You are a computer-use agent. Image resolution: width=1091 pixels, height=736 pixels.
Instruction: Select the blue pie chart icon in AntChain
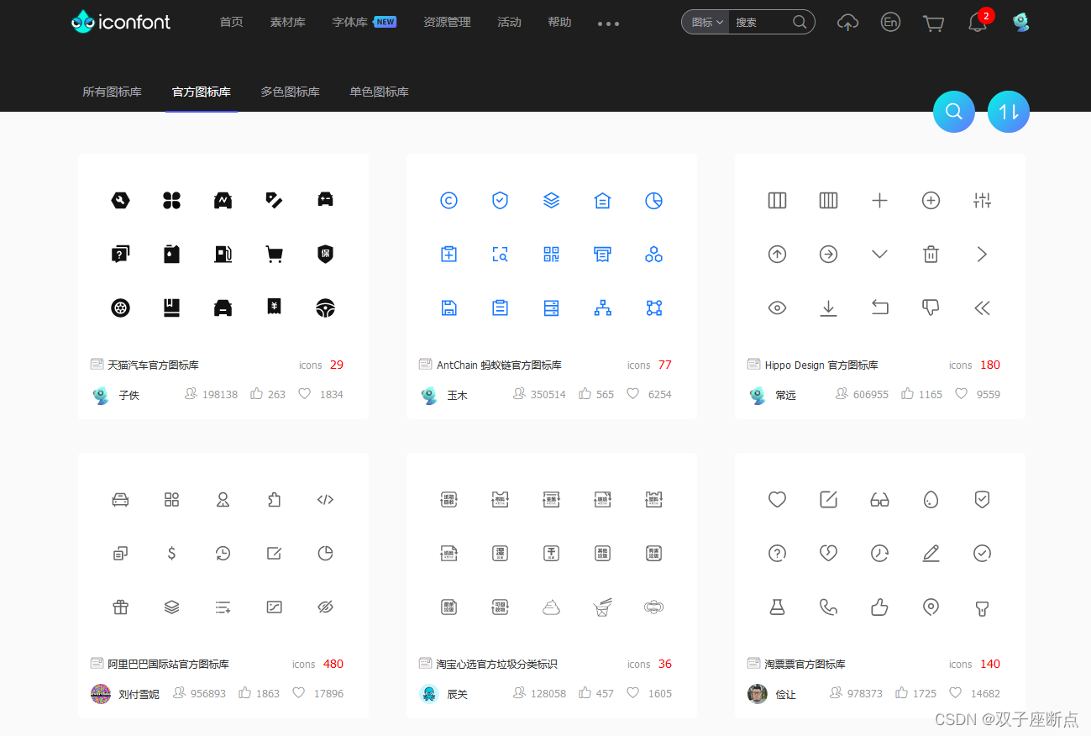[653, 200]
